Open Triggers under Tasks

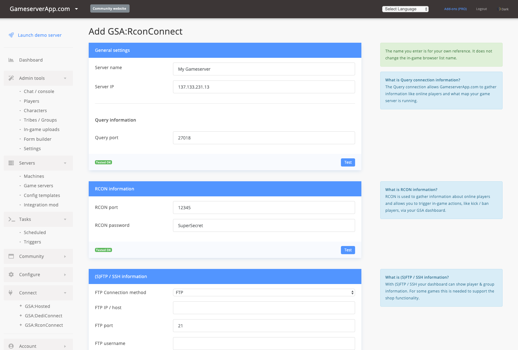click(x=32, y=242)
